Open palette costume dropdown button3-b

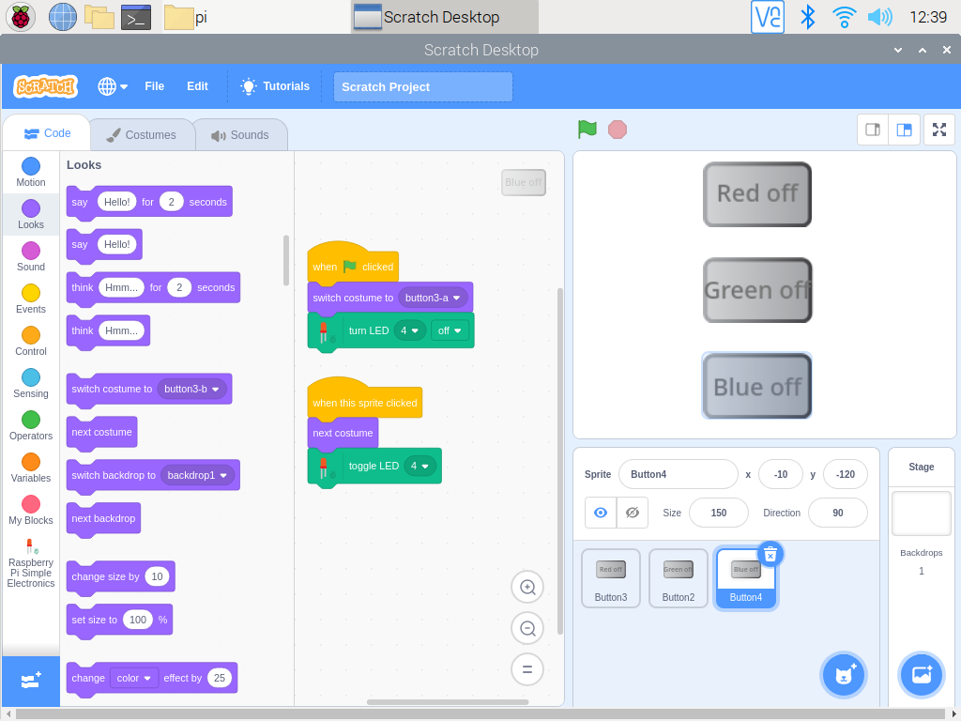click(x=191, y=389)
